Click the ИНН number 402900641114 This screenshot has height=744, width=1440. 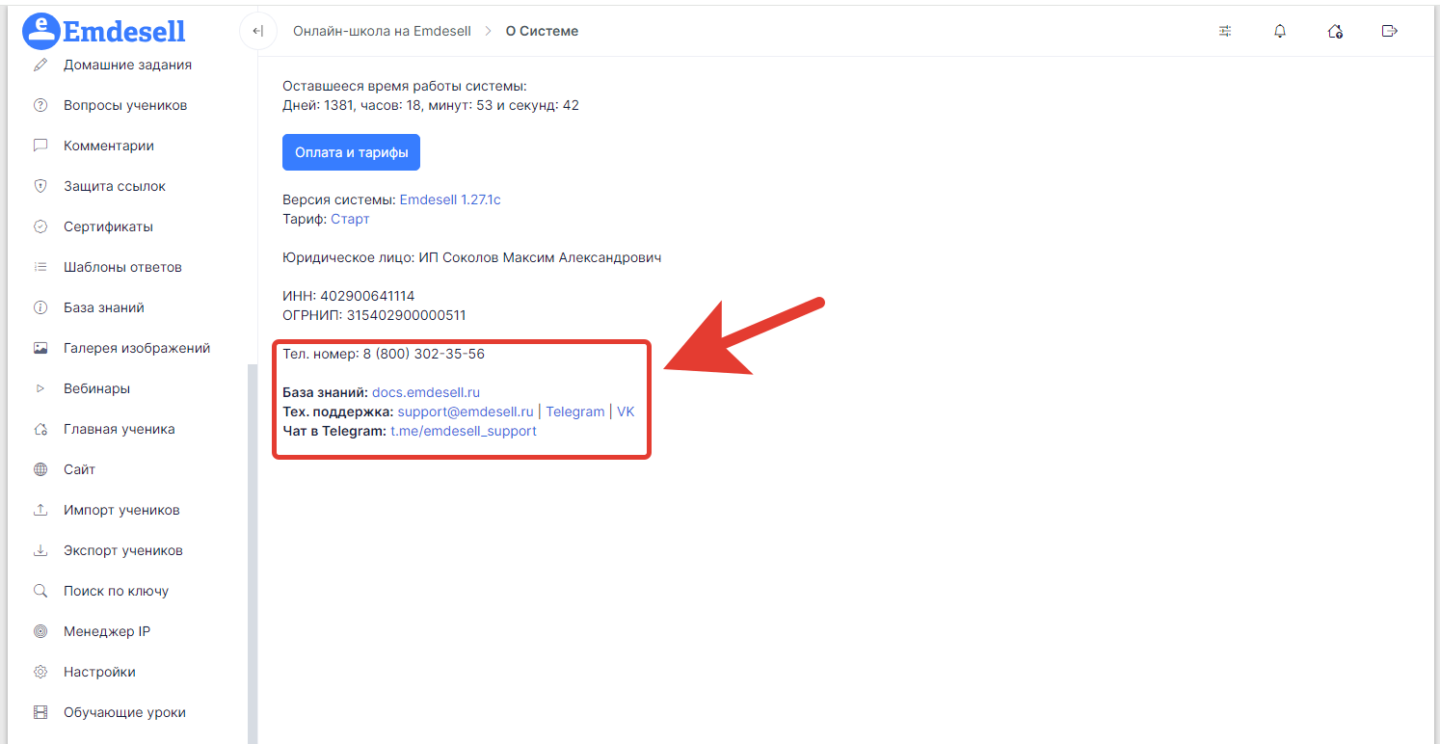click(367, 297)
